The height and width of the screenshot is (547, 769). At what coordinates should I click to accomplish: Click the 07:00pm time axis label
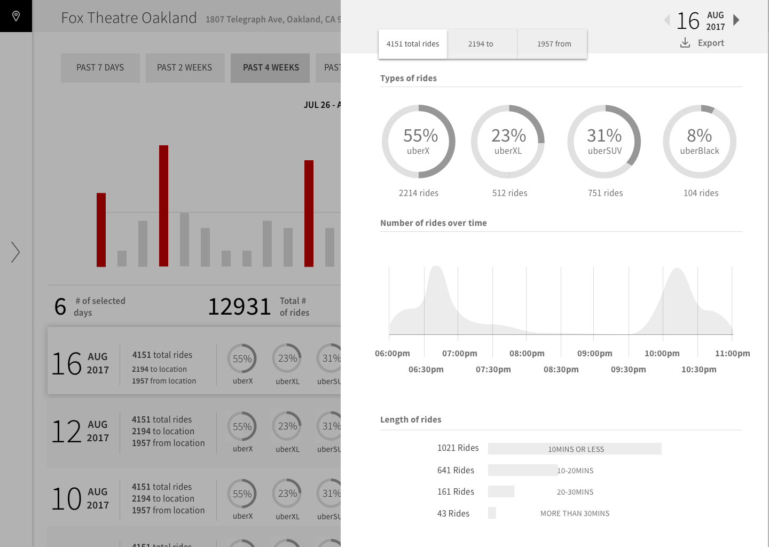[460, 353]
